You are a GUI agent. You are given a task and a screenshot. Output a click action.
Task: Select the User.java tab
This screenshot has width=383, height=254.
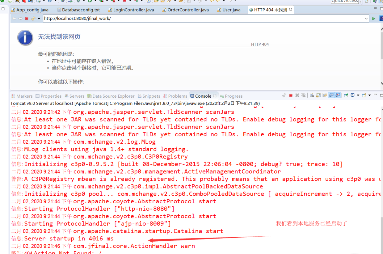coord(229,10)
